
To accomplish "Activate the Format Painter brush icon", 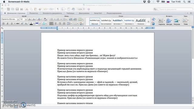I will coord(40,9).
